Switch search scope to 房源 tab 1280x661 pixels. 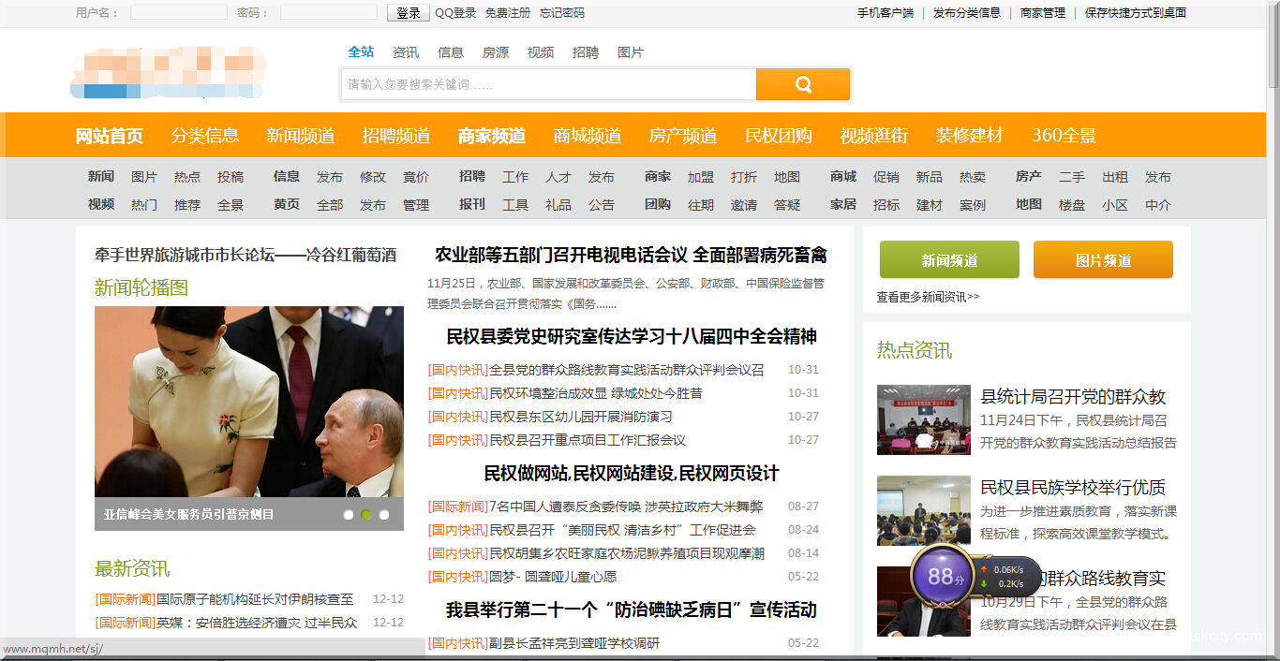pyautogui.click(x=496, y=52)
